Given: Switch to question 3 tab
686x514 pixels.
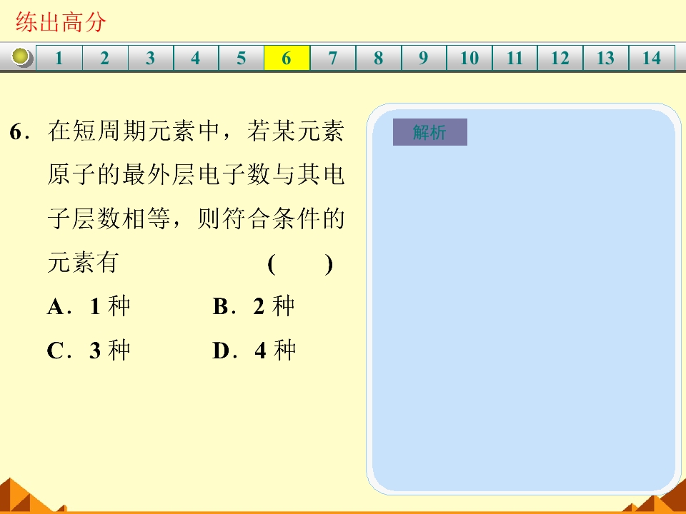Looking at the screenshot, I should (x=151, y=59).
